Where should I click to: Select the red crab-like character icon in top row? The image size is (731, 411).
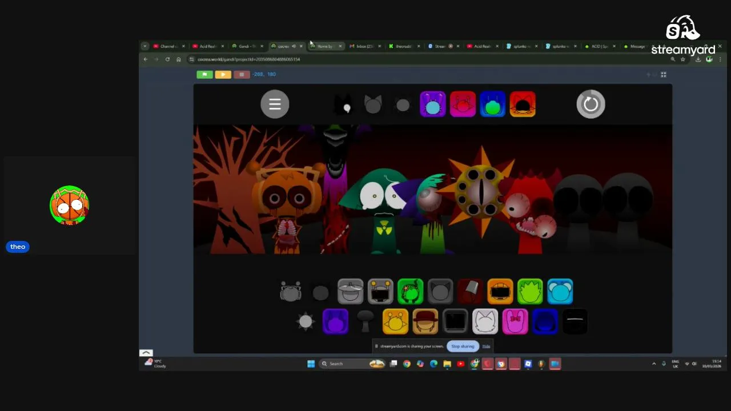tap(463, 104)
